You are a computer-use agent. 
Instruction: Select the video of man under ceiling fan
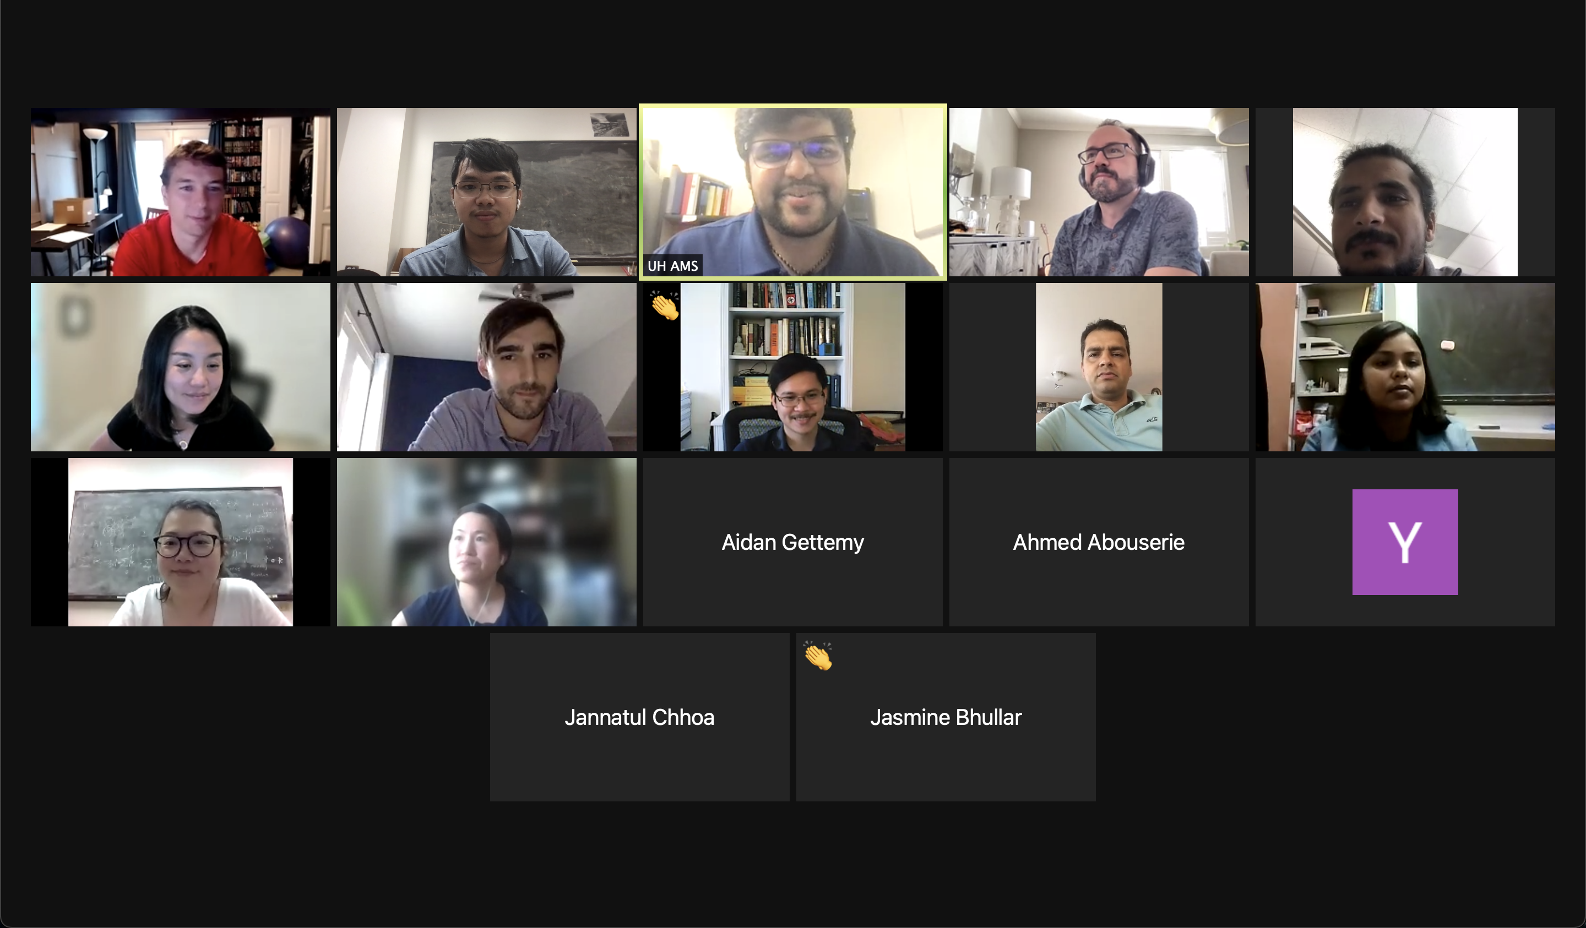486,367
